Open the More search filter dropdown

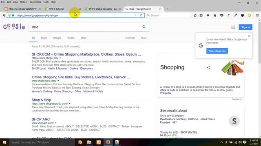coord(83,38)
